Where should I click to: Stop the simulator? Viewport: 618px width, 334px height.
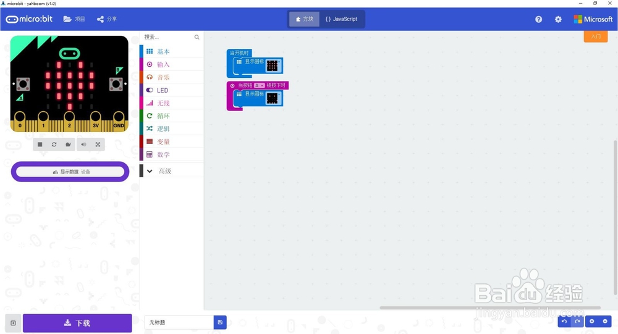(40, 144)
